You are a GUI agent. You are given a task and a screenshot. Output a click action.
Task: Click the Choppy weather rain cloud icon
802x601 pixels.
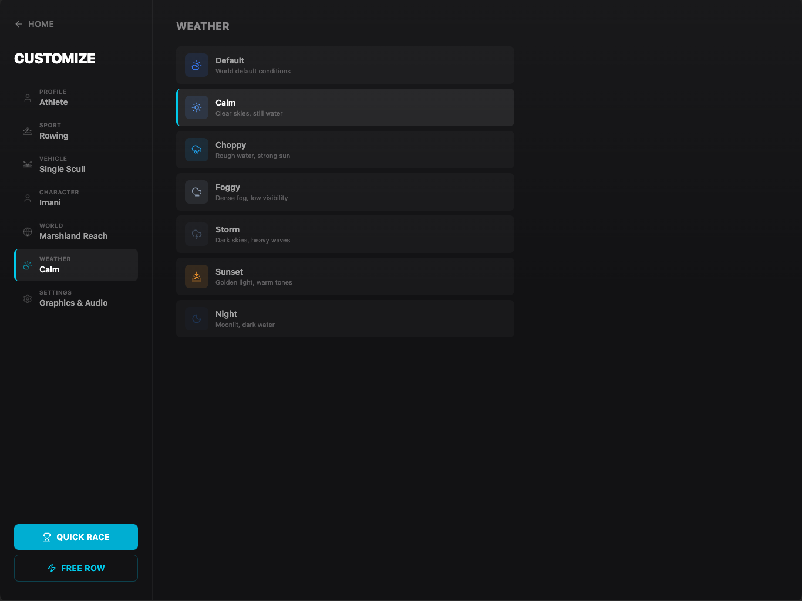tap(197, 150)
